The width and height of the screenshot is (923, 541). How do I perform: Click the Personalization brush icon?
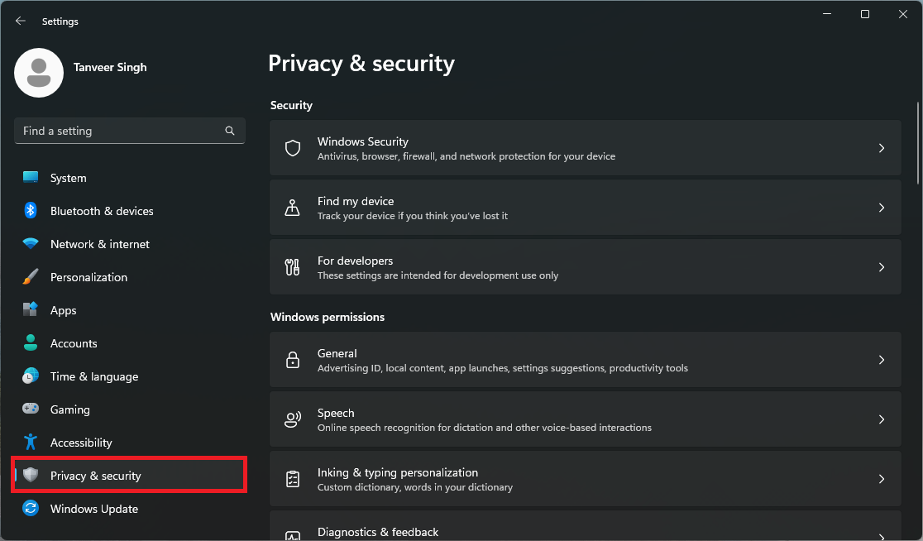pyautogui.click(x=30, y=277)
